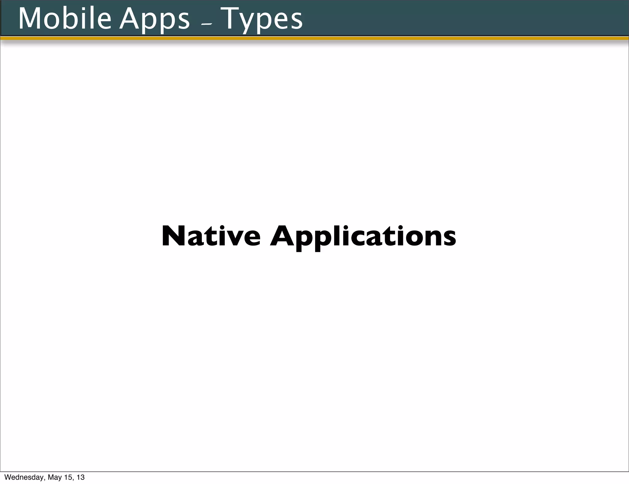Image resolution: width=629 pixels, height=484 pixels.
Task: Click the word "Wednesday" in the footer
Action: [24, 477]
